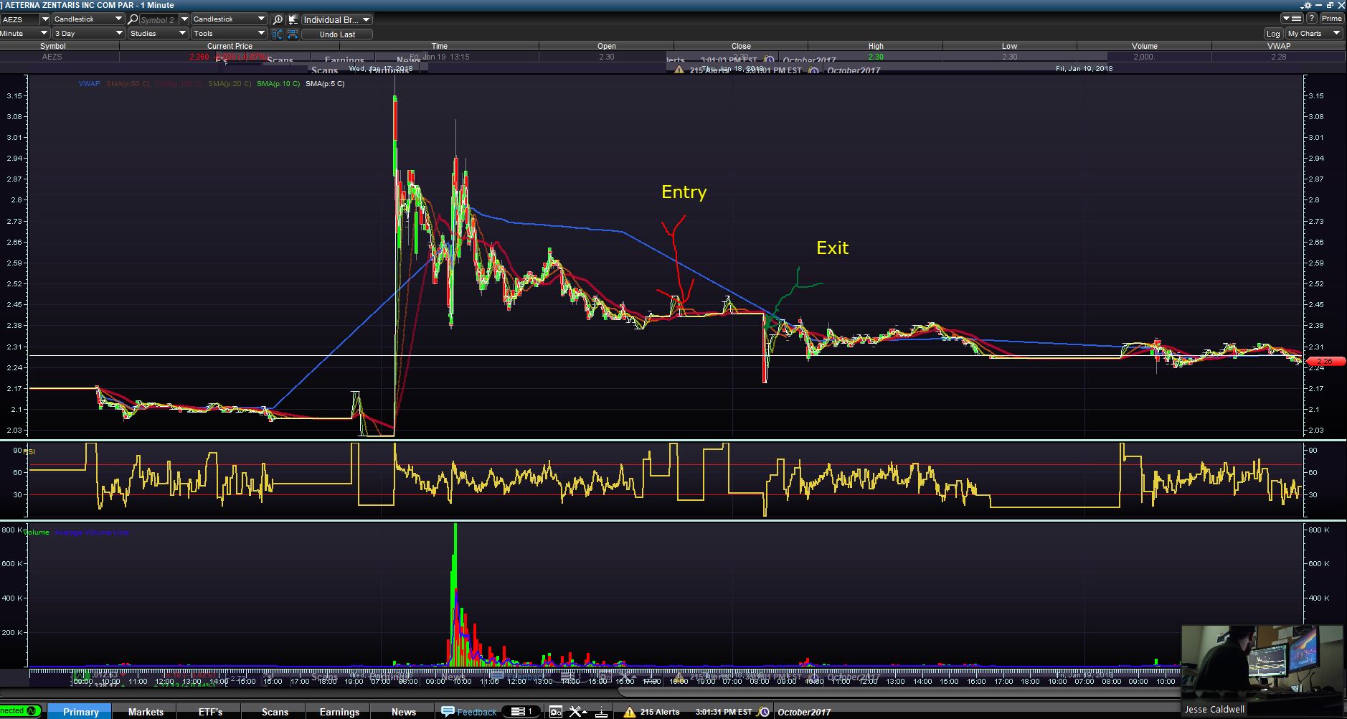Switch to the News tab
Viewport: 1347px width, 719px height.
404,711
